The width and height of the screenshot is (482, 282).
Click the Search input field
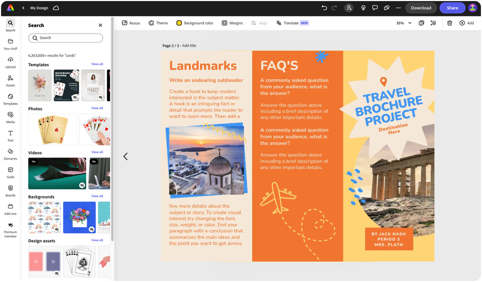click(x=65, y=38)
